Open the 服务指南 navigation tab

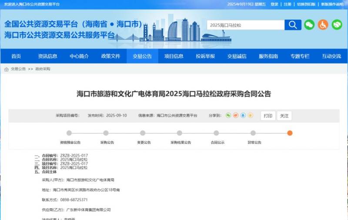point(268,56)
